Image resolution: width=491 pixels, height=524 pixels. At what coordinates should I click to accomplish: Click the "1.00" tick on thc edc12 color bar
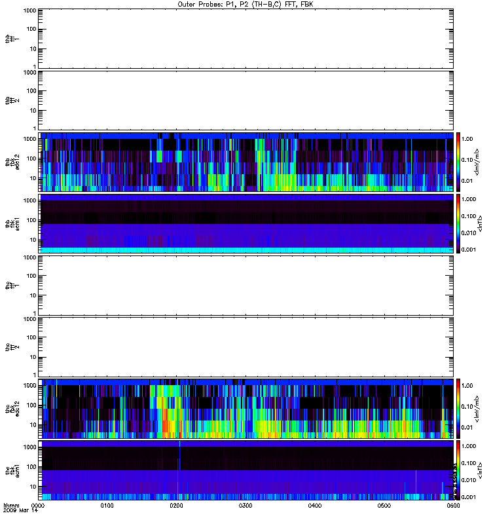(467, 386)
